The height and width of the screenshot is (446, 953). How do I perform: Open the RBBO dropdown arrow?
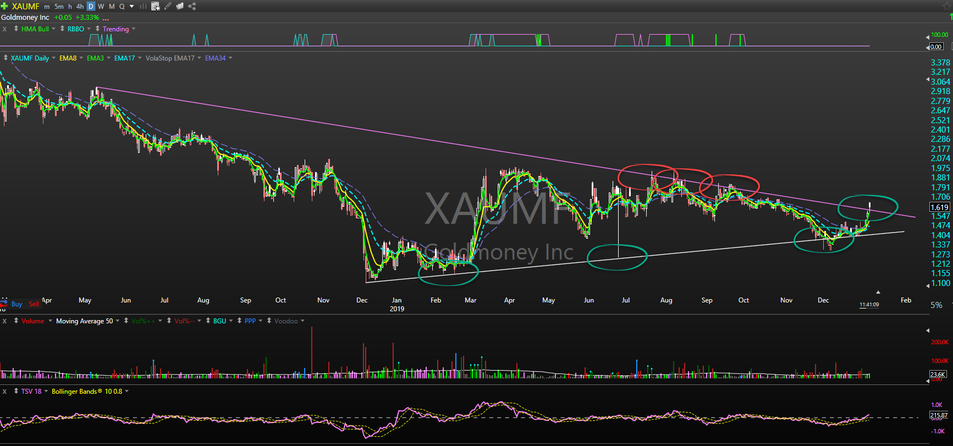pyautogui.click(x=89, y=29)
